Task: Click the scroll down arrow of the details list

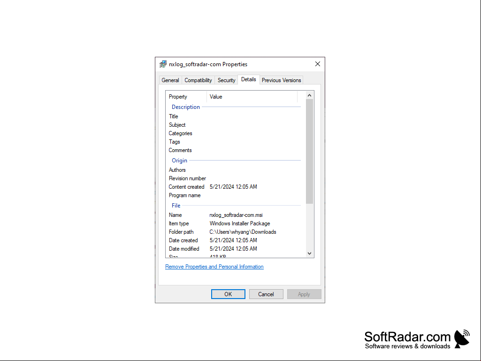Action: [310, 253]
